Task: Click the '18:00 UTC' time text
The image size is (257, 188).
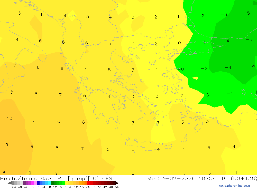Action: click(214, 179)
